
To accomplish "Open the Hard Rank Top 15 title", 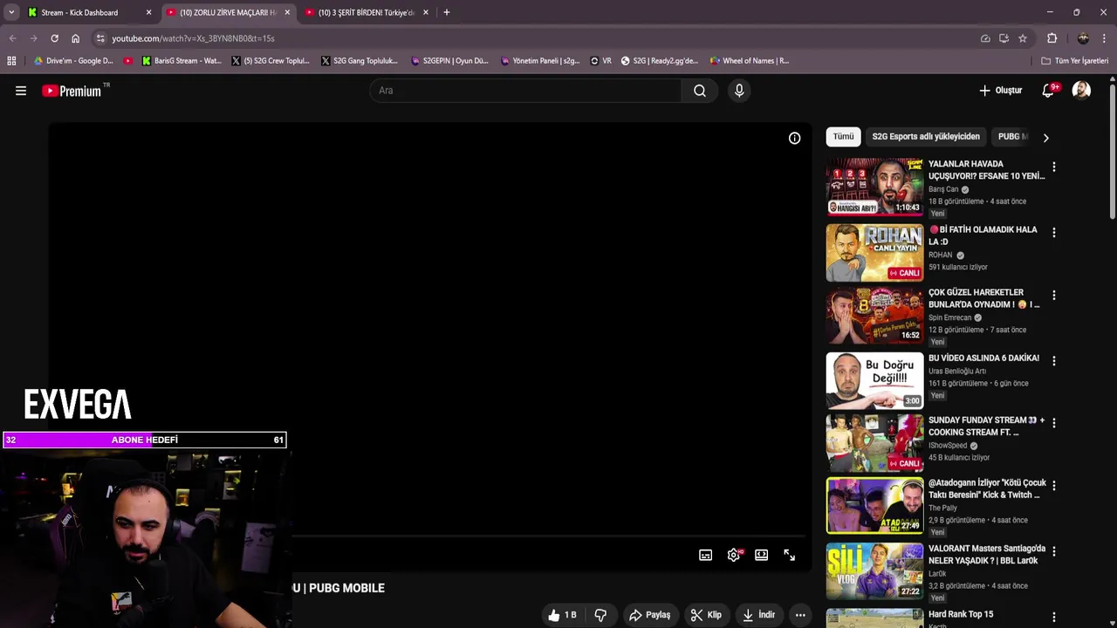I will [x=961, y=614].
